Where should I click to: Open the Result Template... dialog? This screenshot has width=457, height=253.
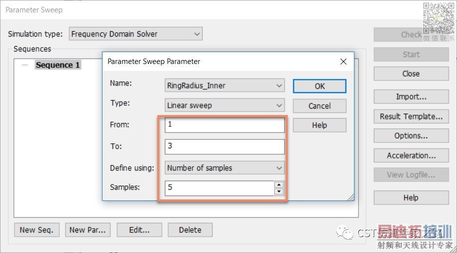pyautogui.click(x=411, y=117)
